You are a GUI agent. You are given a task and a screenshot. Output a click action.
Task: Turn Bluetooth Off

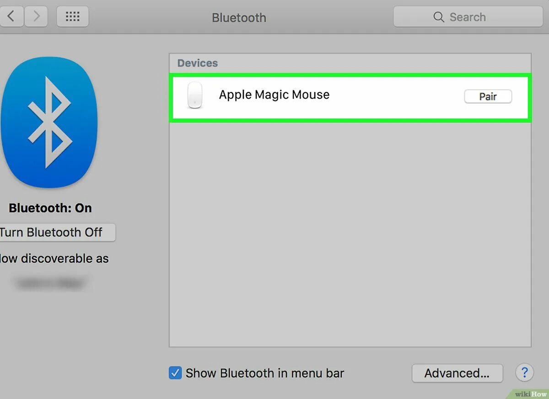pos(57,232)
